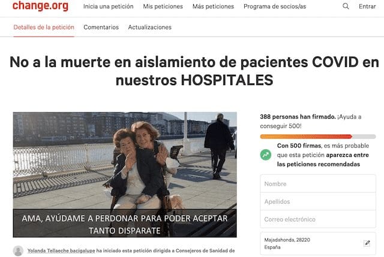This screenshot has height=257, width=384.
Task: Click the Majadahonda, 28220 location box
Action: (x=318, y=243)
